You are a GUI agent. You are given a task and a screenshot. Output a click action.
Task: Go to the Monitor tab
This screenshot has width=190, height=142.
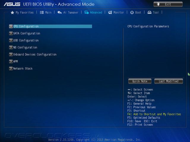click(119, 12)
